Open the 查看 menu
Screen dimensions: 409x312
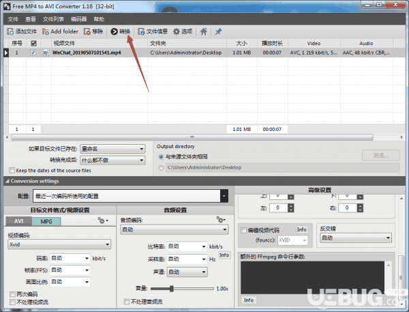click(31, 19)
